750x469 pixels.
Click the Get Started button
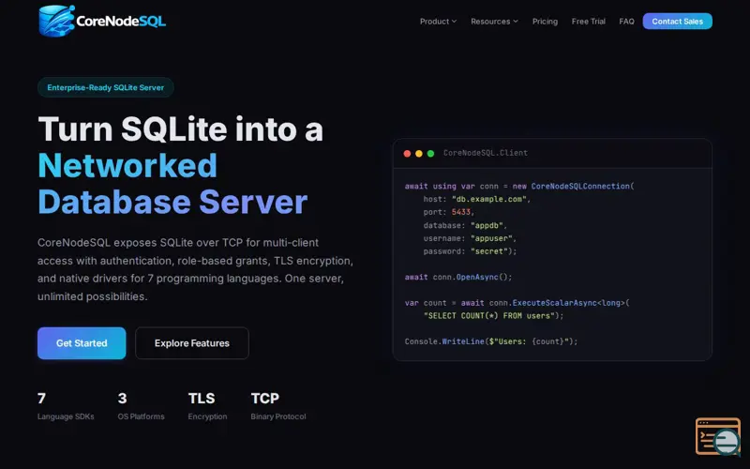pos(82,343)
